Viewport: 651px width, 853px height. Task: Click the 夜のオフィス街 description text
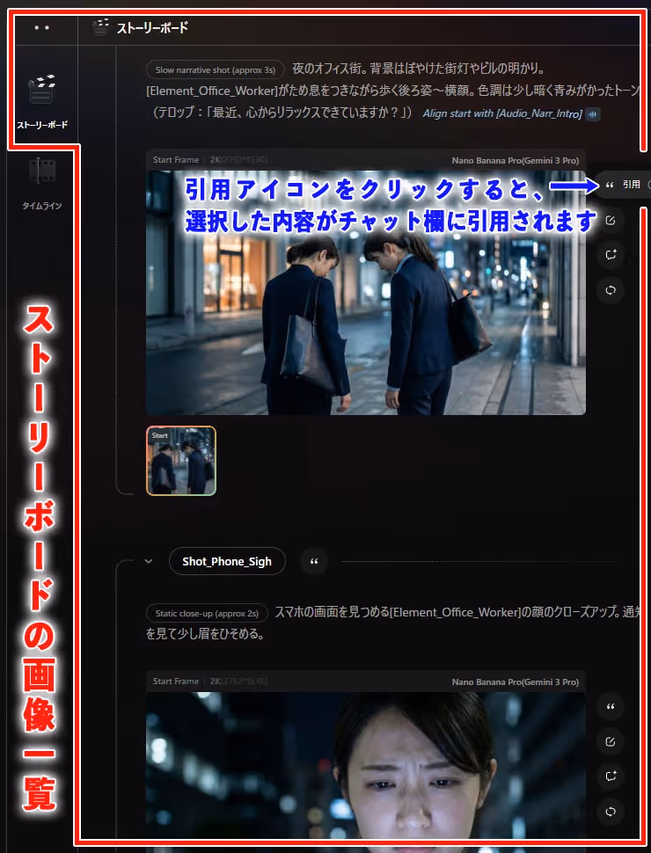[x=419, y=69]
